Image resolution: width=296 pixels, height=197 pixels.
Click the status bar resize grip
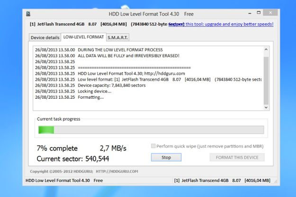pyautogui.click(x=276, y=181)
